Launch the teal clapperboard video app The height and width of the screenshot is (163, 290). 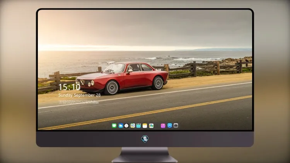(138, 126)
